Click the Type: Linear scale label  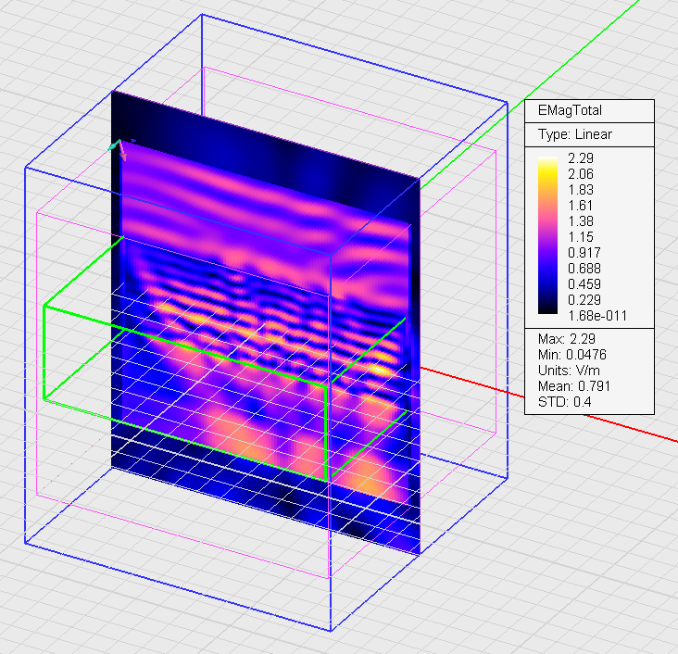click(574, 134)
